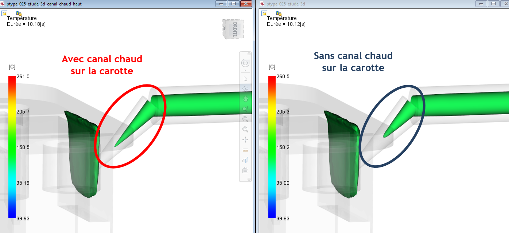Choose the Select arrow tool
The height and width of the screenshot is (233, 509).
tap(245, 78)
